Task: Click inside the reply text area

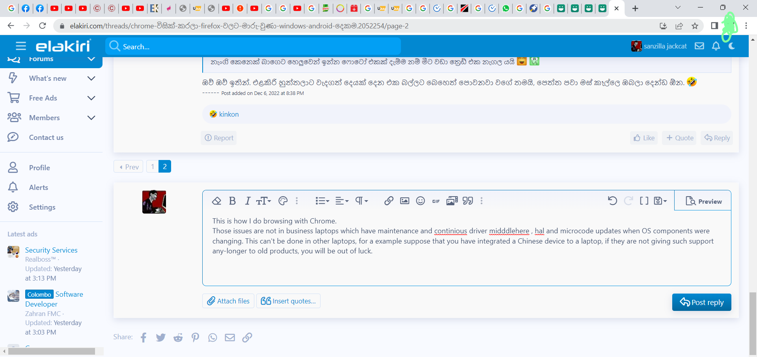Action: coord(467,248)
